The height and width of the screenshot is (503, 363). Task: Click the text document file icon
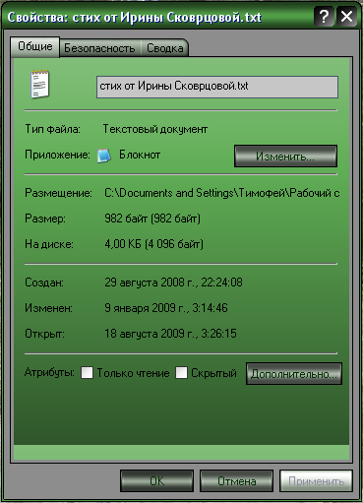(x=39, y=84)
